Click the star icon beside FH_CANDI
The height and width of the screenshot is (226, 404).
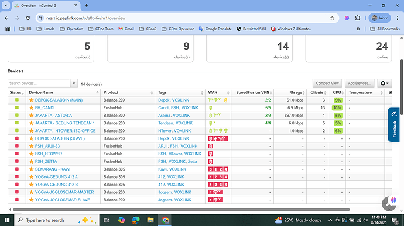coord(32,107)
